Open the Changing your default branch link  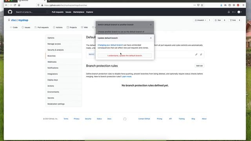point(110,45)
